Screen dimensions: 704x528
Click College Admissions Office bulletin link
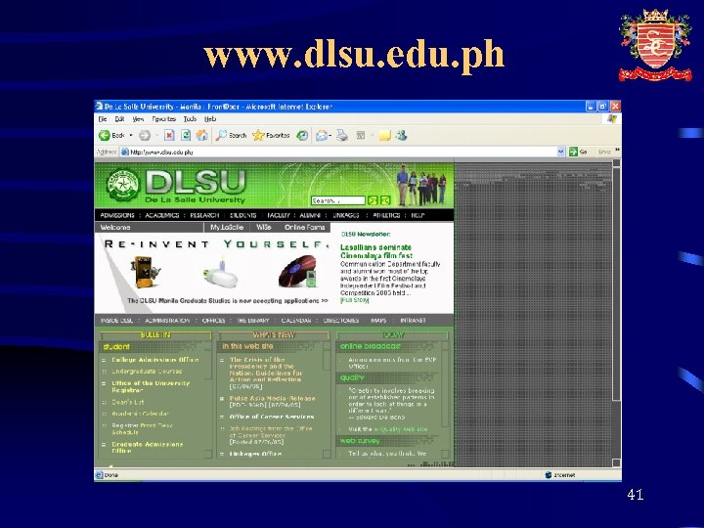click(155, 360)
